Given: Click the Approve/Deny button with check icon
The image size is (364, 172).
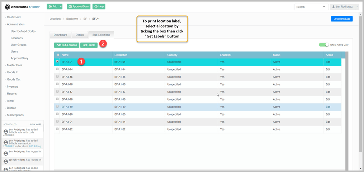Looking at the screenshot, I should click(x=78, y=6).
